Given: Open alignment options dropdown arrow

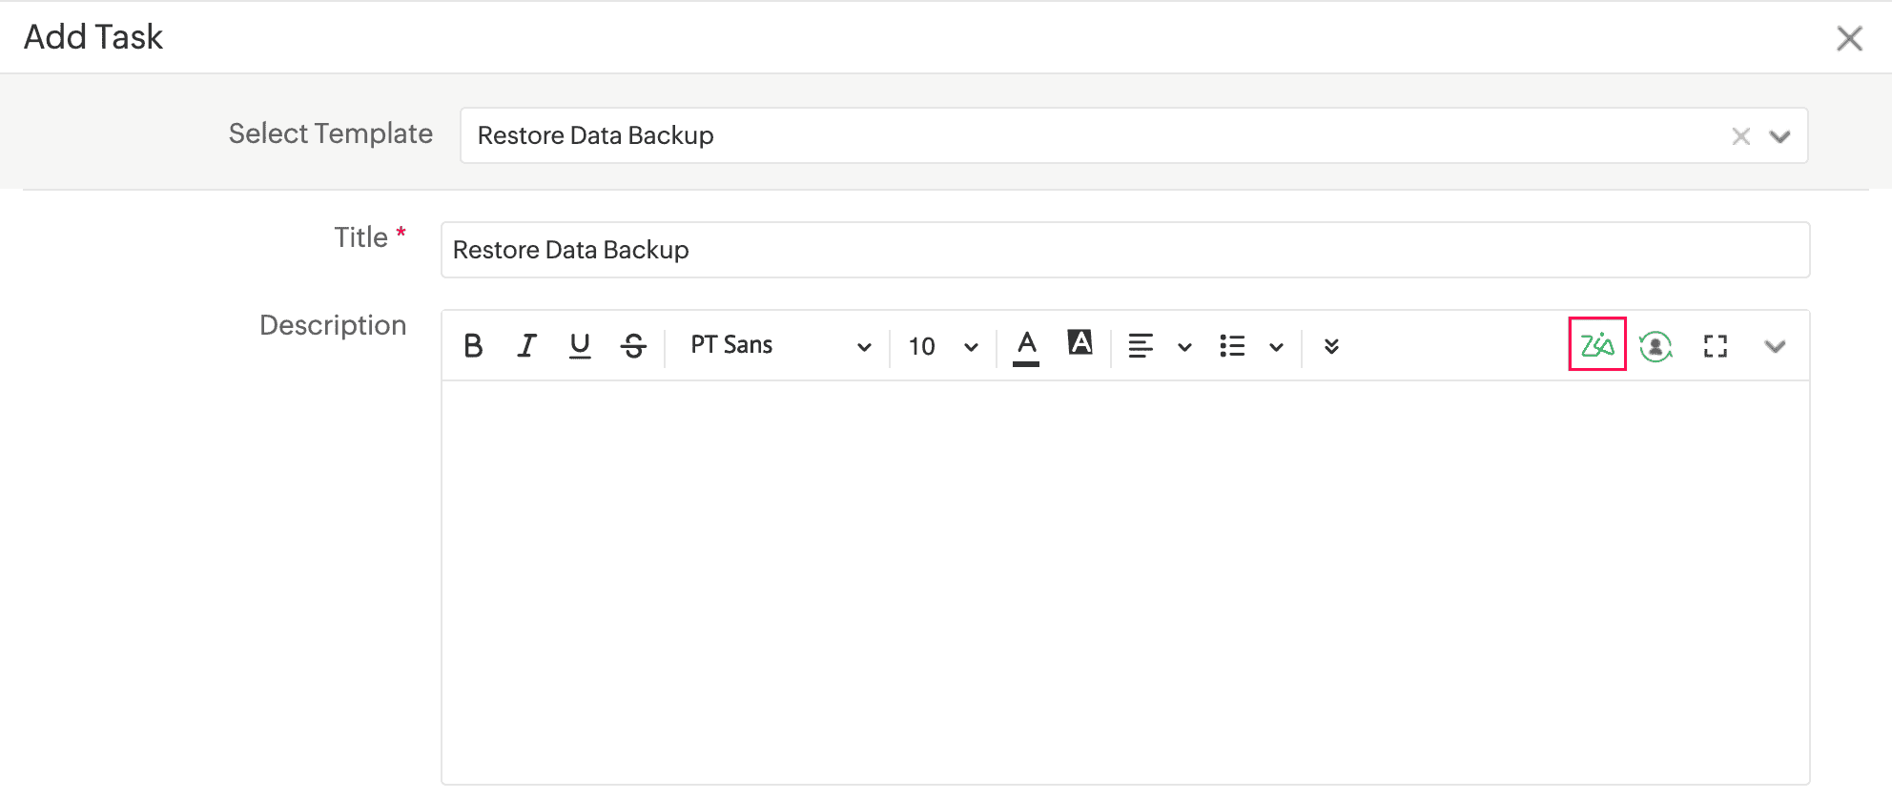Looking at the screenshot, I should click(1184, 347).
